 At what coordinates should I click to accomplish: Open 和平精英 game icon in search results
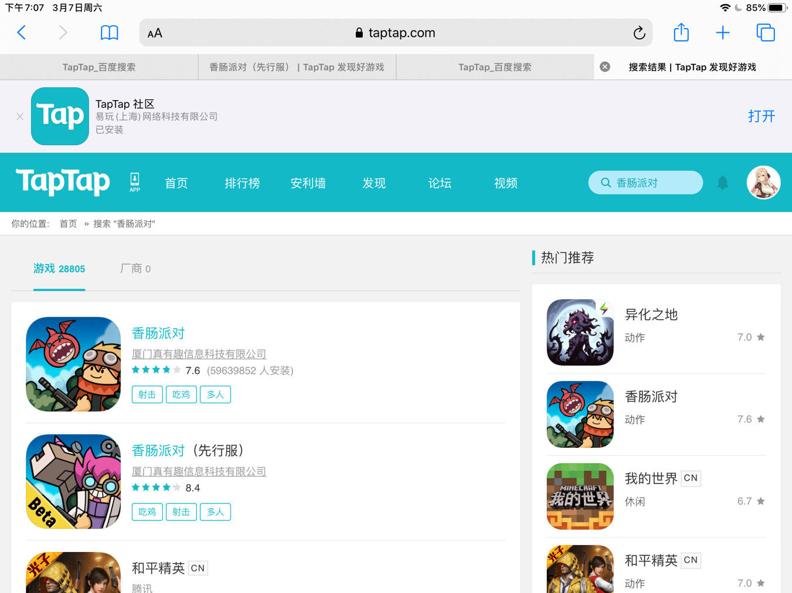73,573
